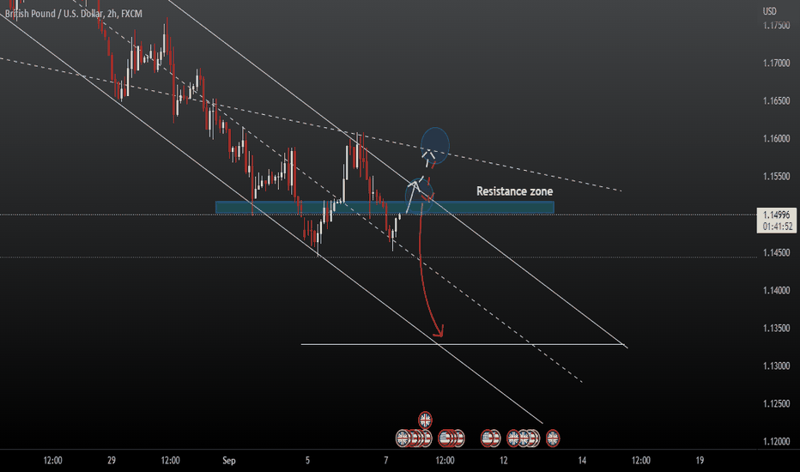
Task: Click the Sep label on time axis
Action: click(229, 461)
